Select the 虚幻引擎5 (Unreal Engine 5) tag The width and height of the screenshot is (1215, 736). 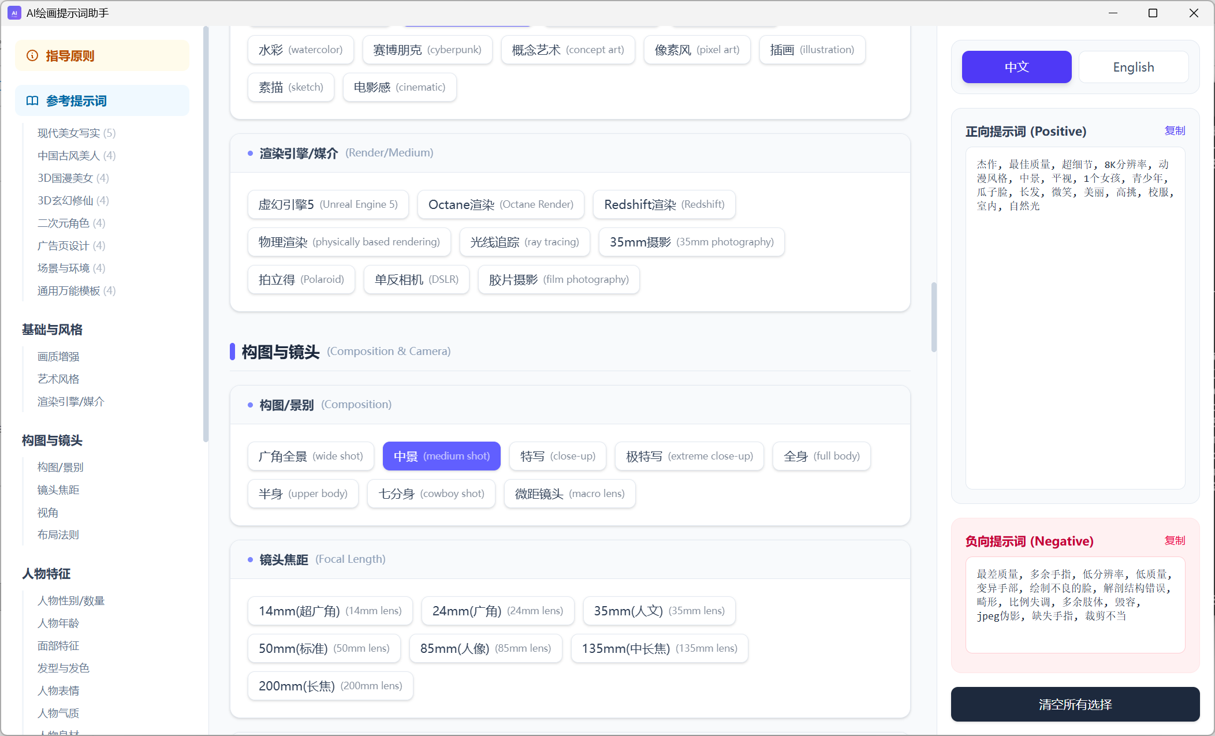(x=328, y=204)
